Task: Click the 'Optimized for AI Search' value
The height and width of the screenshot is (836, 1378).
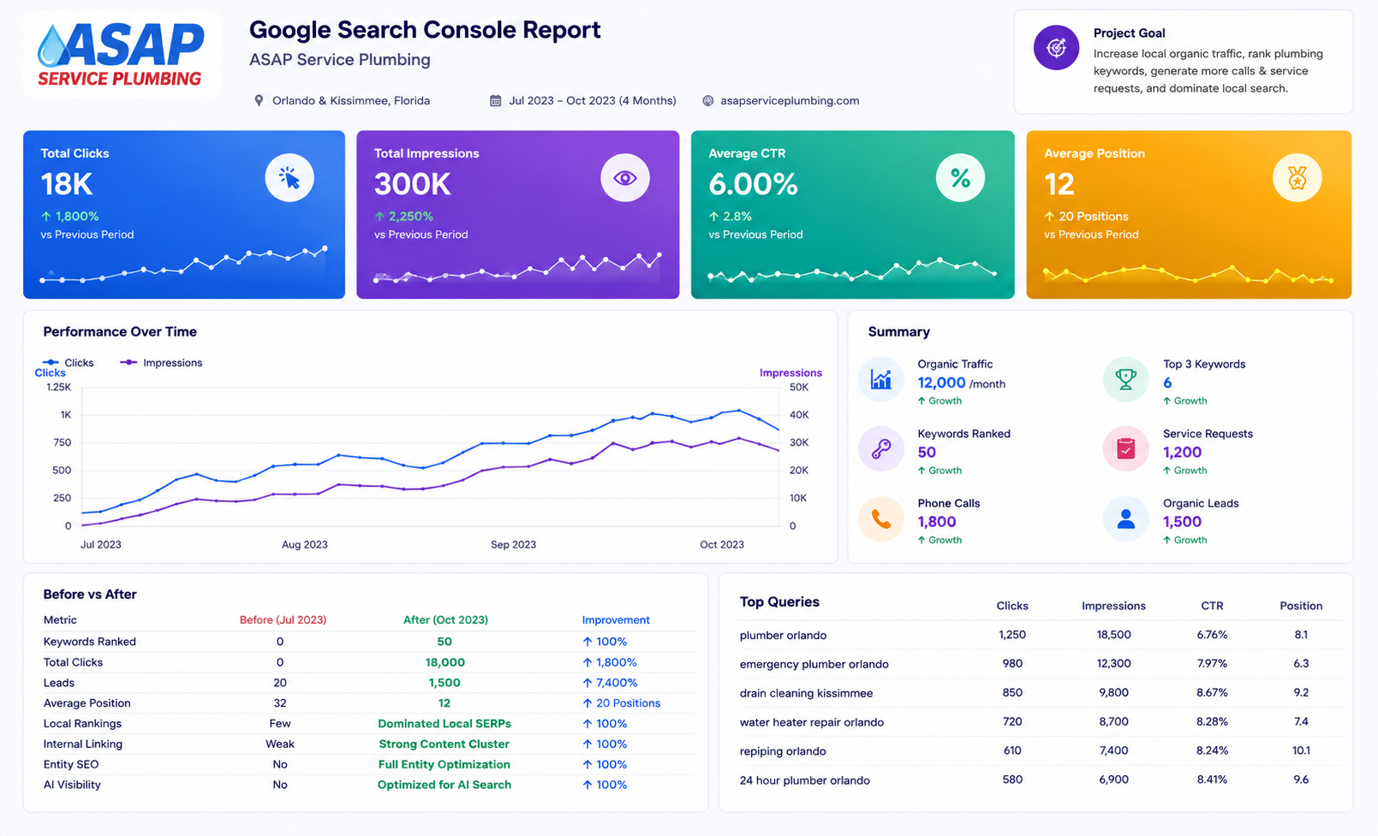Action: pyautogui.click(x=444, y=785)
